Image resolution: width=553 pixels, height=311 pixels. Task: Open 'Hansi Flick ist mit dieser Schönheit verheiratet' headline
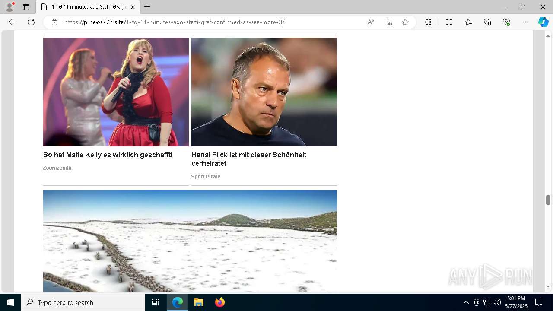pyautogui.click(x=249, y=159)
